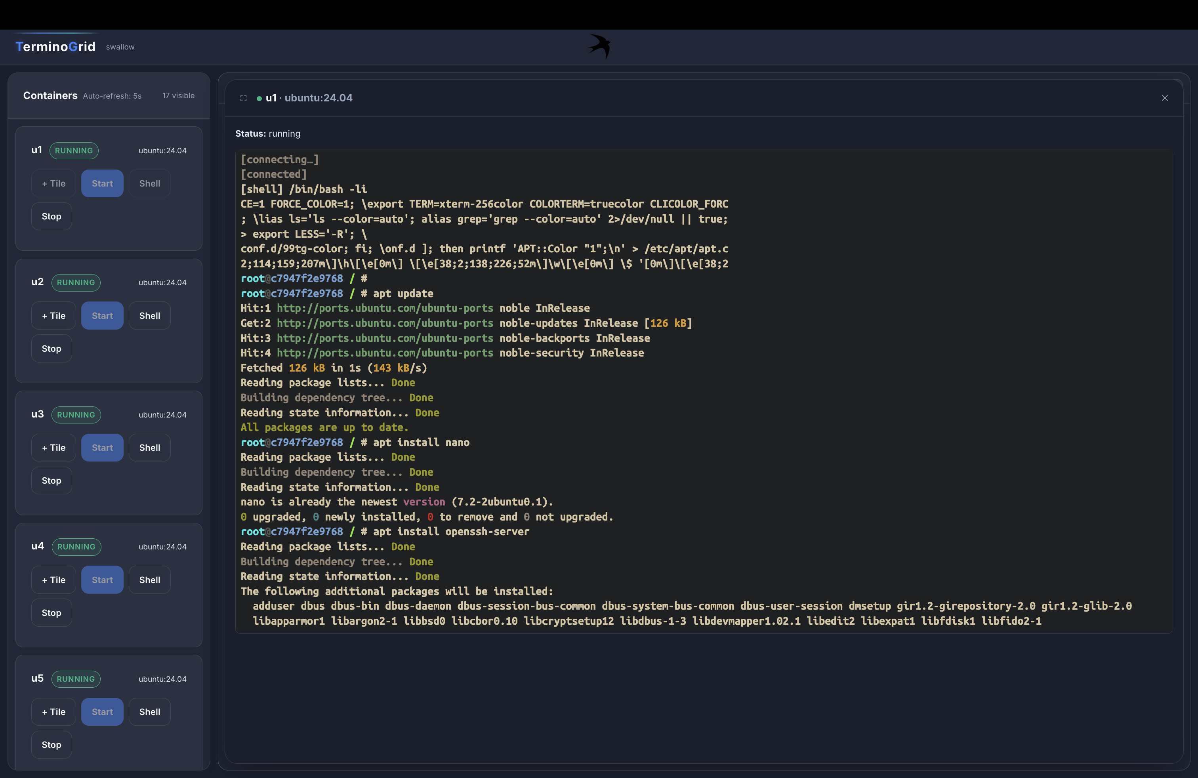Image resolution: width=1198 pixels, height=778 pixels.
Task: Open Shell for container u3
Action: pos(149,448)
